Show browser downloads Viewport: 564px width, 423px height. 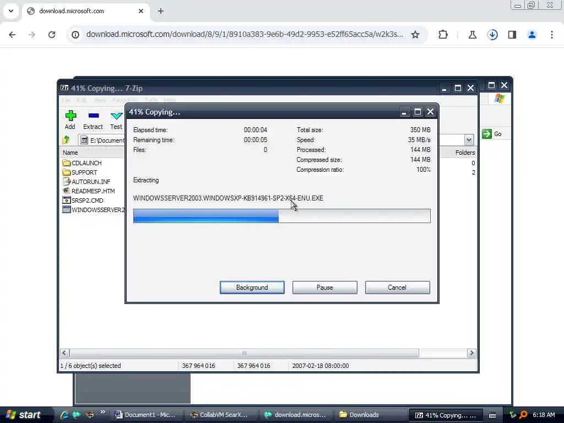tap(492, 35)
